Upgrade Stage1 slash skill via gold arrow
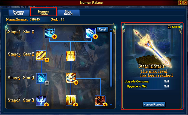 tap(95, 37)
